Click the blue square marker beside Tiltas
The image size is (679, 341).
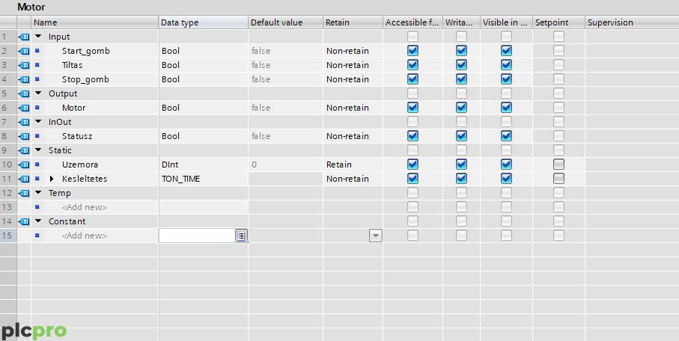coord(37,65)
